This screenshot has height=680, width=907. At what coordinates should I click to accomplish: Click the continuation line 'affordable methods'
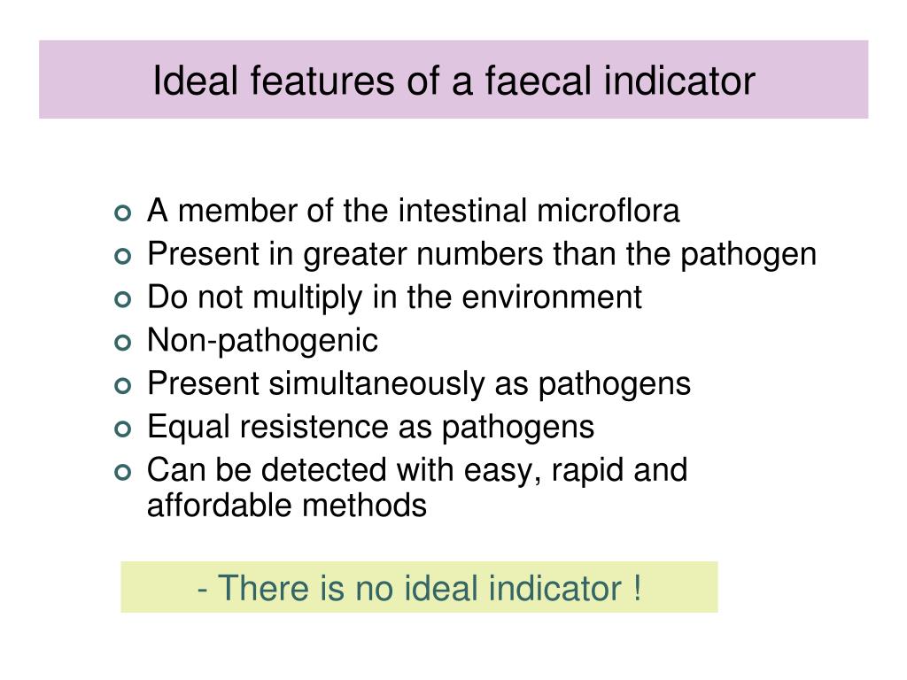pyautogui.click(x=286, y=506)
